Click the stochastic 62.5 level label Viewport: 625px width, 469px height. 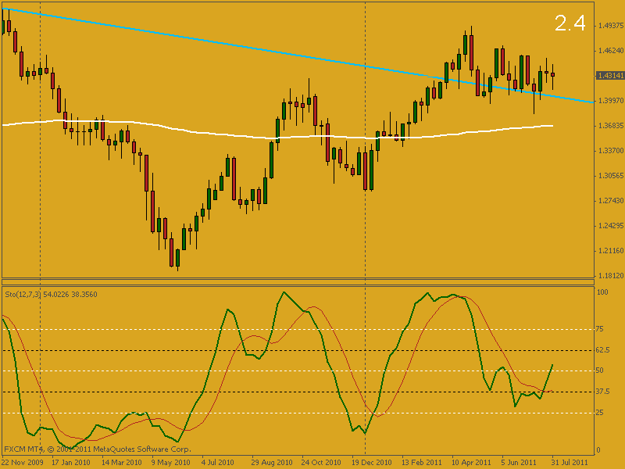coord(604,350)
